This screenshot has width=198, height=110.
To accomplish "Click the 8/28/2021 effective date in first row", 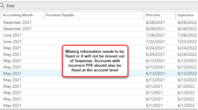I will (155, 22).
